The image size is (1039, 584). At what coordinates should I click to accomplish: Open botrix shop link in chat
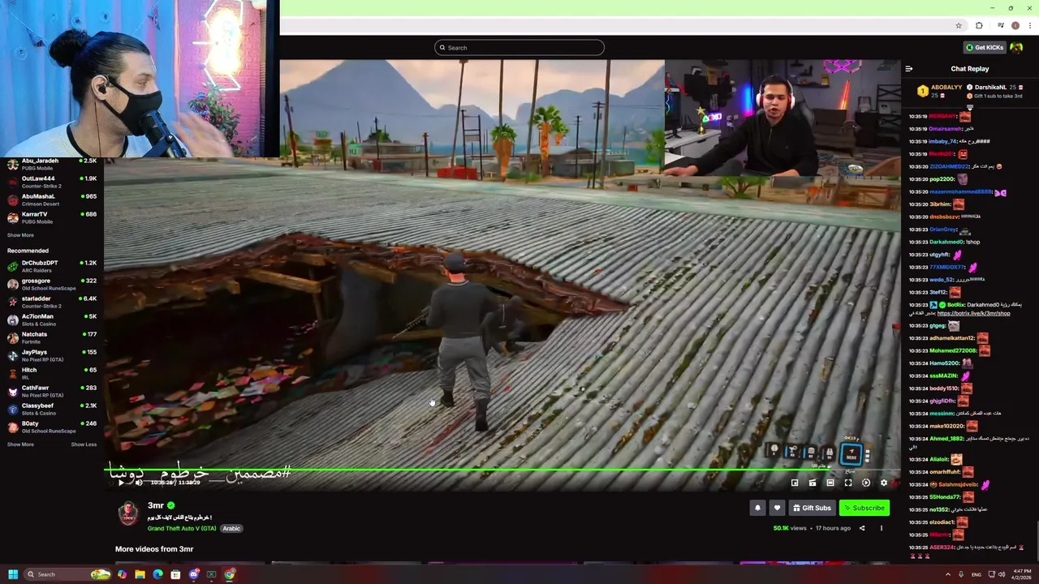[973, 313]
